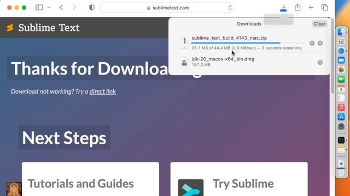Open Notes from the Dock
The height and width of the screenshot is (196, 350).
pos(341,150)
